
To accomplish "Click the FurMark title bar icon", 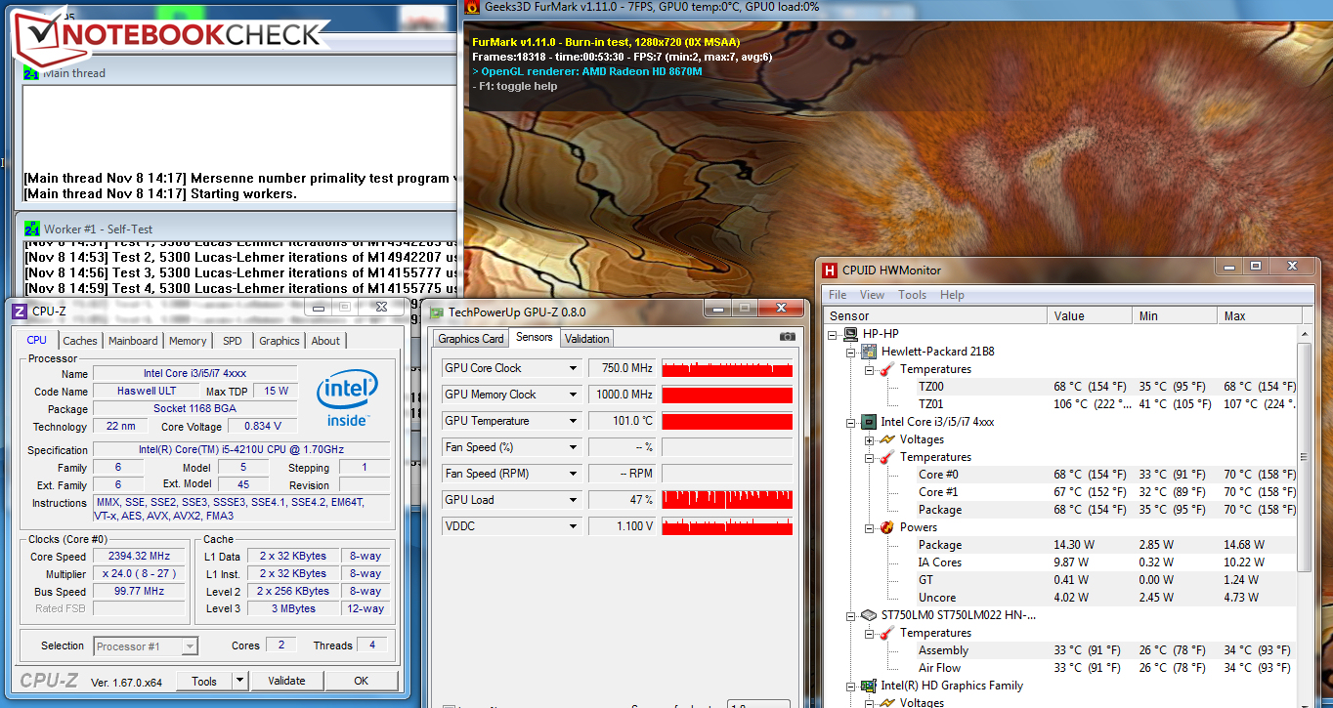I will pos(472,7).
